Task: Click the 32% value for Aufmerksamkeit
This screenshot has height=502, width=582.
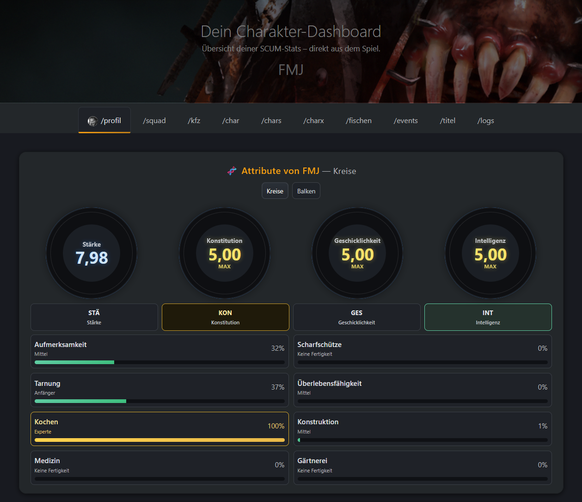Action: point(278,348)
